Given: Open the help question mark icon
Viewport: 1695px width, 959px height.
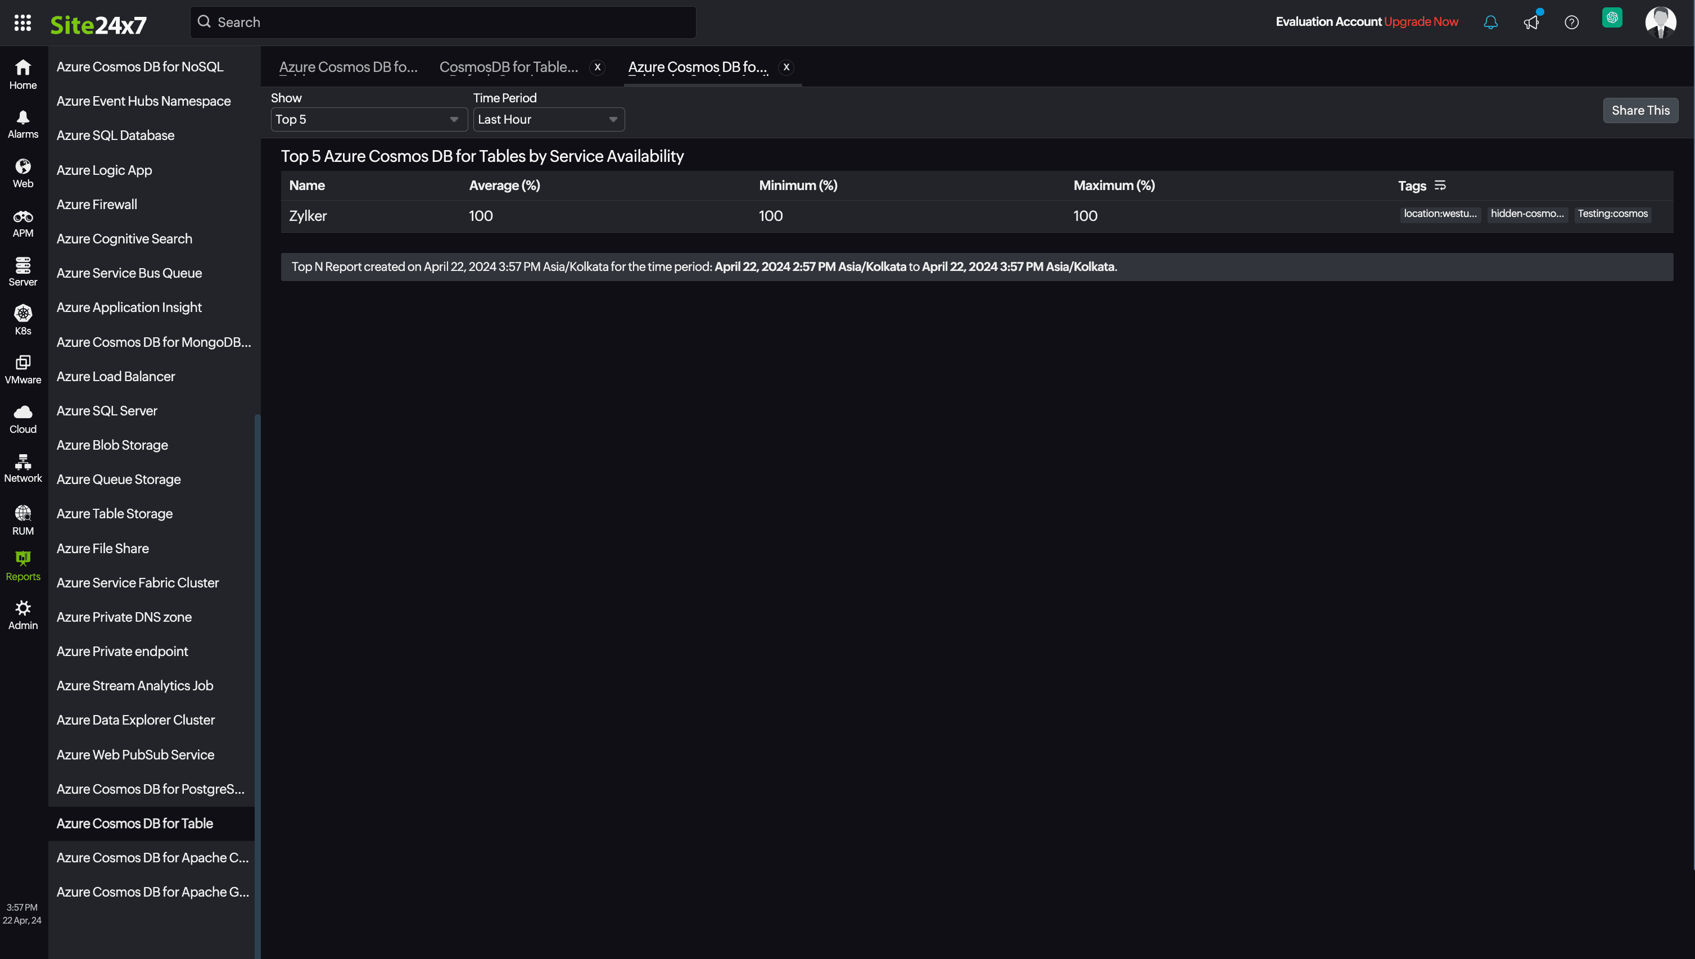Looking at the screenshot, I should (x=1572, y=22).
